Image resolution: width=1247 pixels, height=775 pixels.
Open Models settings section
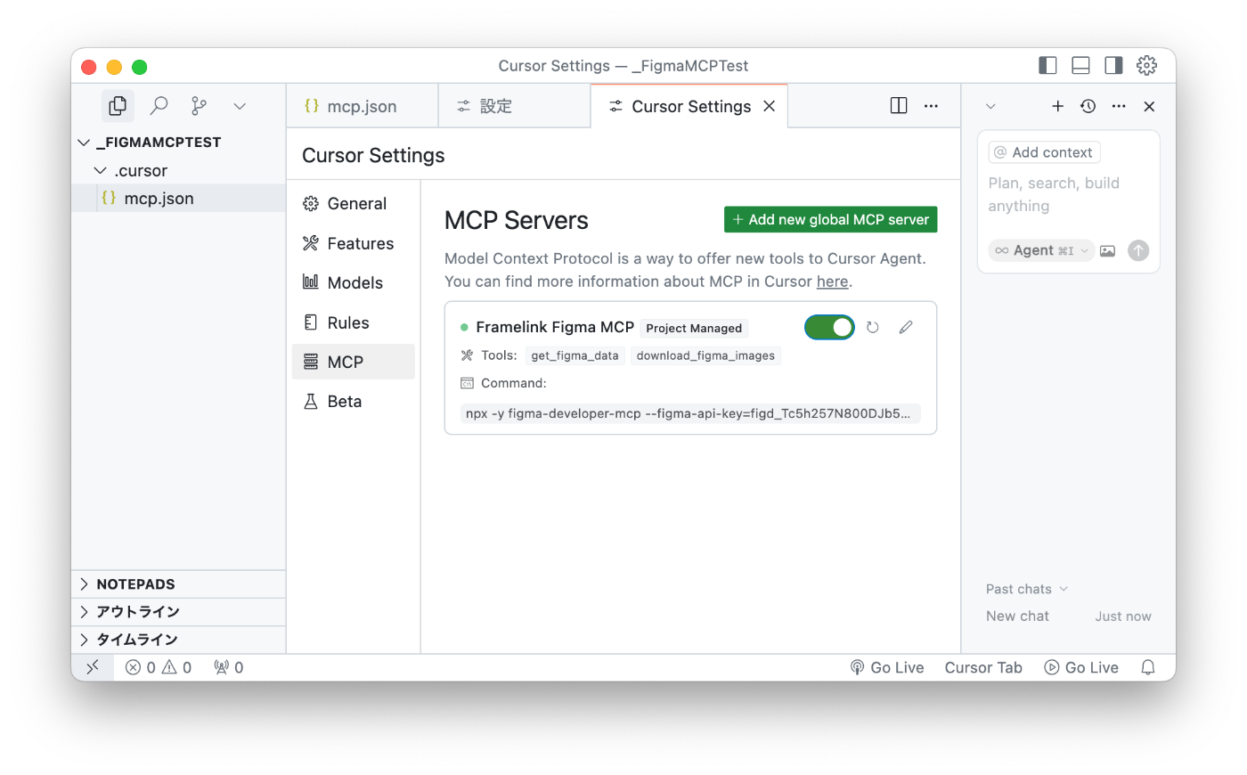click(354, 282)
